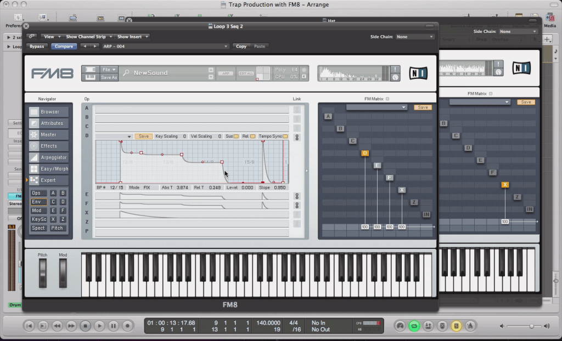
Task: Select the next plug-in setting arrow
Action: tap(95, 46)
